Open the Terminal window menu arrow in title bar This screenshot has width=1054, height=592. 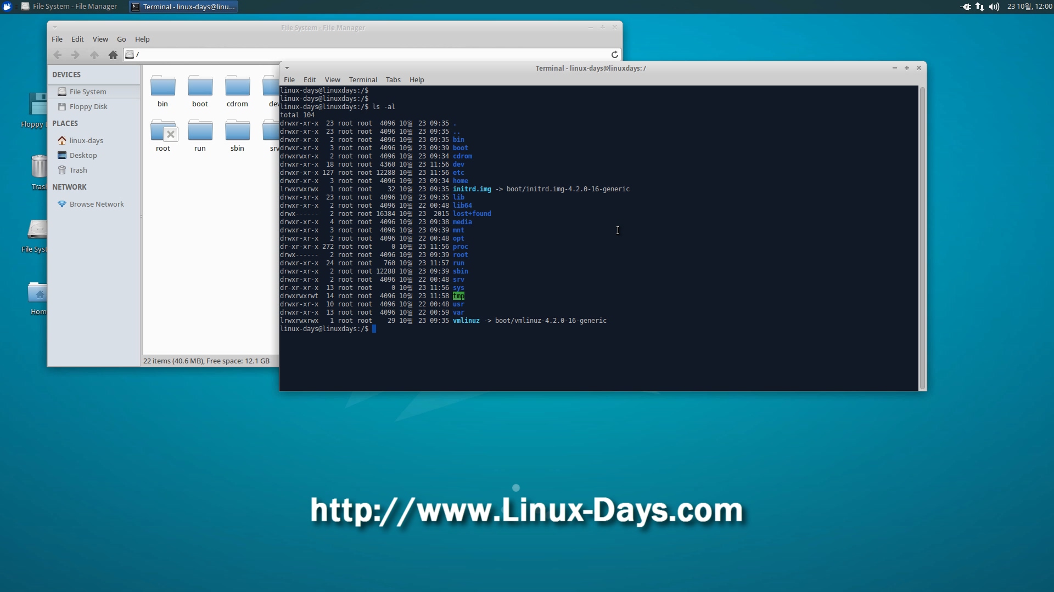pos(287,68)
